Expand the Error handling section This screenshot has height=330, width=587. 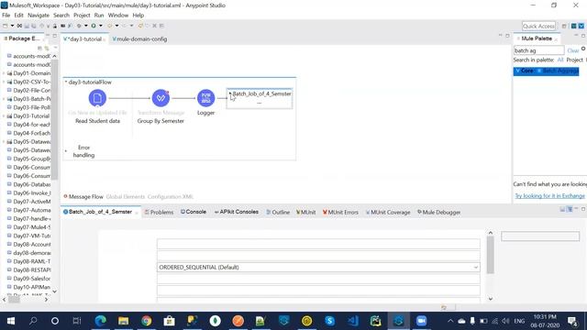click(66, 151)
